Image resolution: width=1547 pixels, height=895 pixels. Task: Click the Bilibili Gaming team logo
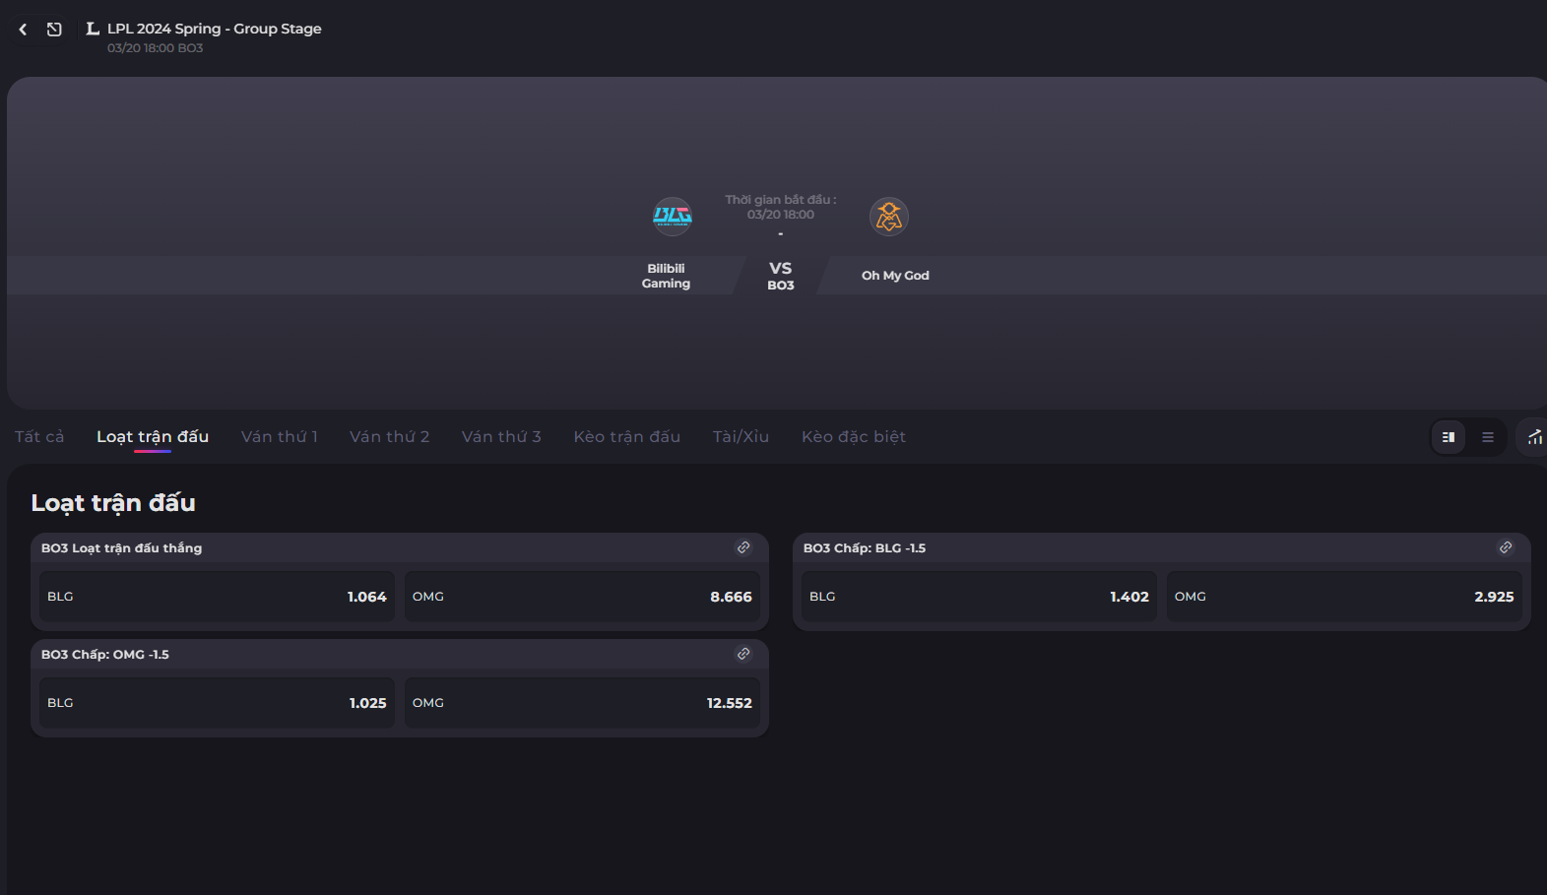[673, 216]
